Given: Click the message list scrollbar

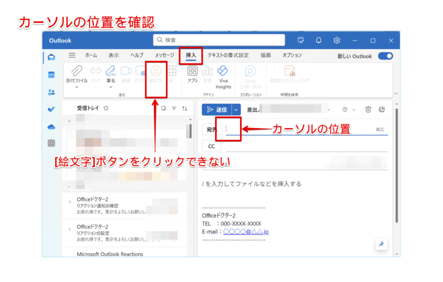Looking at the screenshot, I should tap(190, 131).
